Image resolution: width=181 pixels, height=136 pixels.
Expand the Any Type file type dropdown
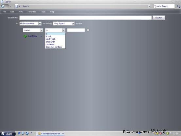pyautogui.click(x=73, y=24)
